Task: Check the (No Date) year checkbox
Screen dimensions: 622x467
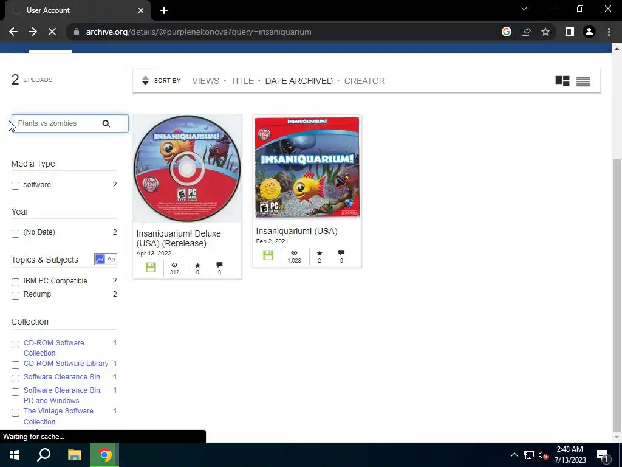Action: [x=15, y=233]
